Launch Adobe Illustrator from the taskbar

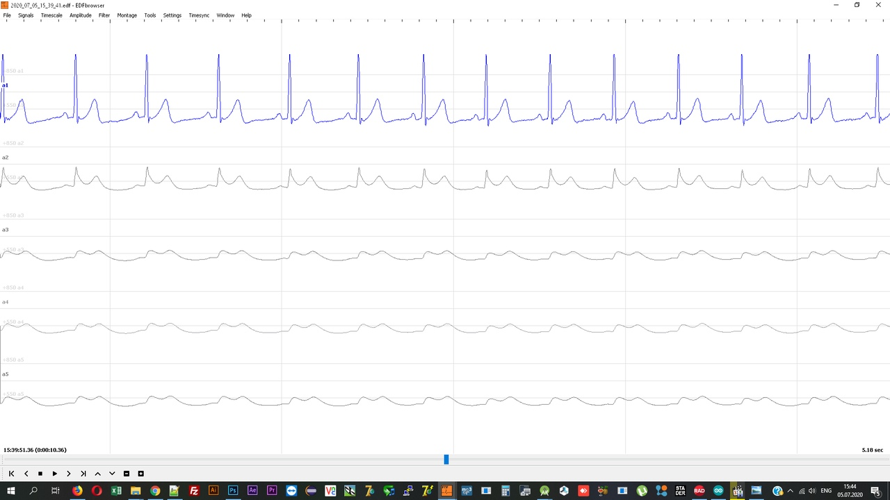[x=213, y=491]
